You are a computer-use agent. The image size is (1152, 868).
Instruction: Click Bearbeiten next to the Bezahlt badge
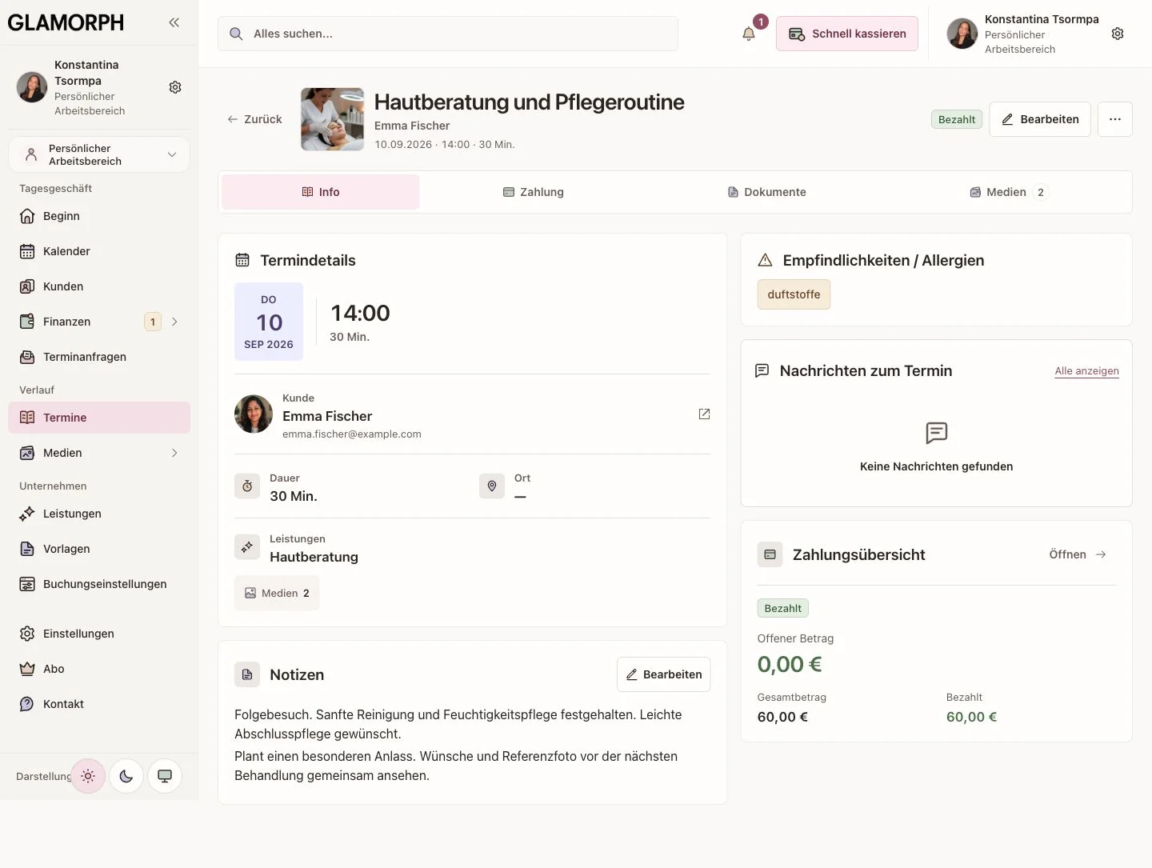tap(1040, 119)
